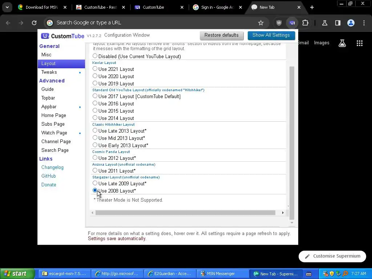Select Use 2012 Layout option
The image size is (372, 279).
95,158
